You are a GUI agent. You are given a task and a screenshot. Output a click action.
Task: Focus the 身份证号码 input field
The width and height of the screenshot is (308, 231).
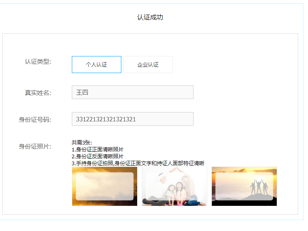tap(132, 119)
